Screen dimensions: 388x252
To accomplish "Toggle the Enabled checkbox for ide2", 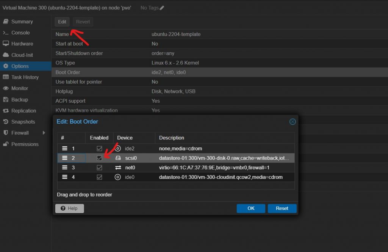I will click(x=99, y=149).
